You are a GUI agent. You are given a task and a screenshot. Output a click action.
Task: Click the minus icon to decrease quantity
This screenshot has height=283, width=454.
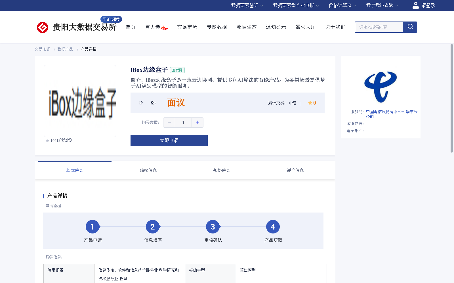[169, 122]
